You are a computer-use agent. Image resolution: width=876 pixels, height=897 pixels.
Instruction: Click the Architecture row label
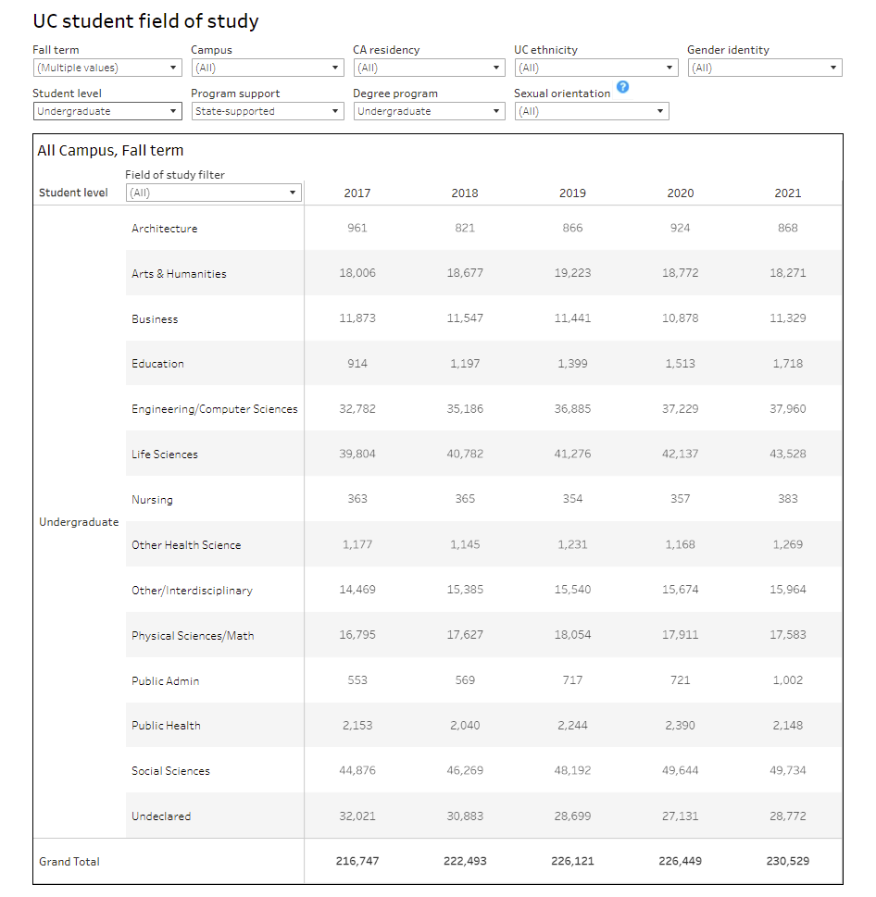pos(164,229)
